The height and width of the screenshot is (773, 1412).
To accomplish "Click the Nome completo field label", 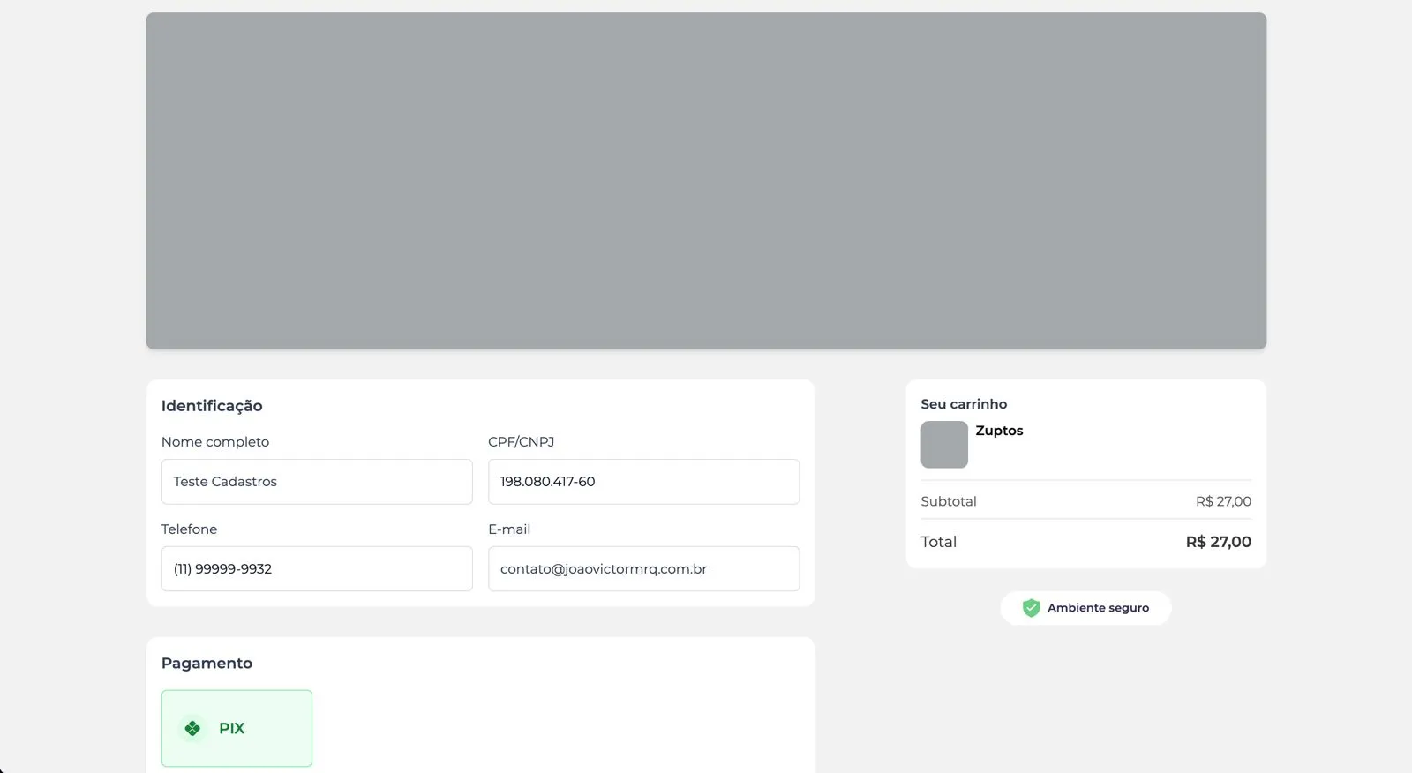I will [x=215, y=442].
